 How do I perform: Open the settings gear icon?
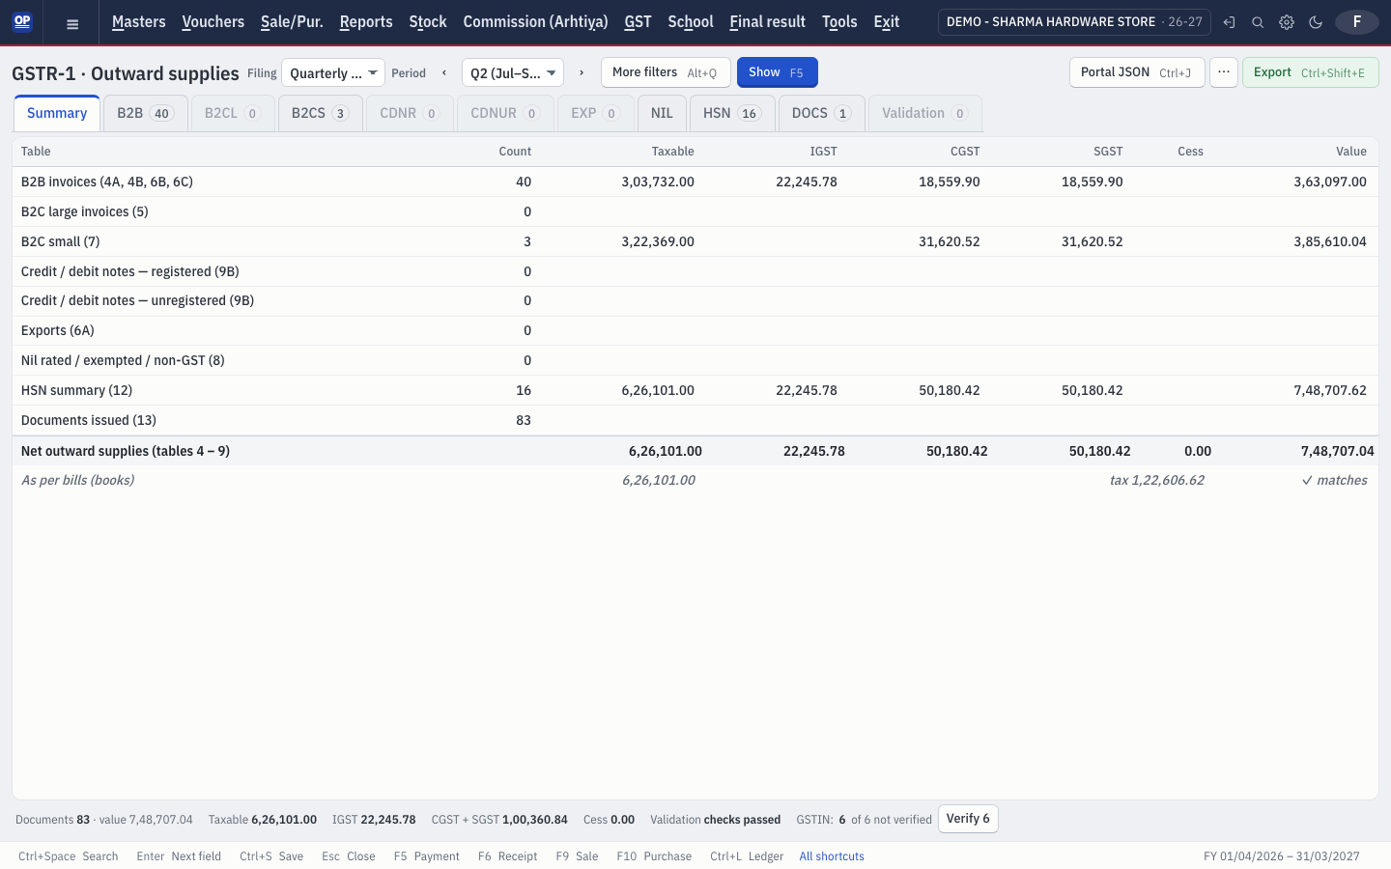[x=1287, y=22]
